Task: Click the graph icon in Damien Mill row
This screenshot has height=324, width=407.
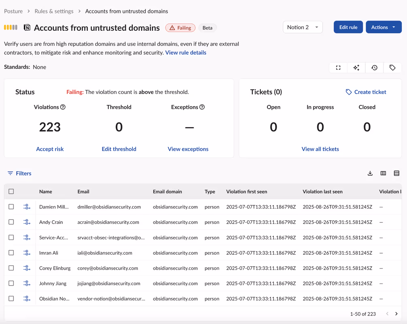Action: coord(27,207)
